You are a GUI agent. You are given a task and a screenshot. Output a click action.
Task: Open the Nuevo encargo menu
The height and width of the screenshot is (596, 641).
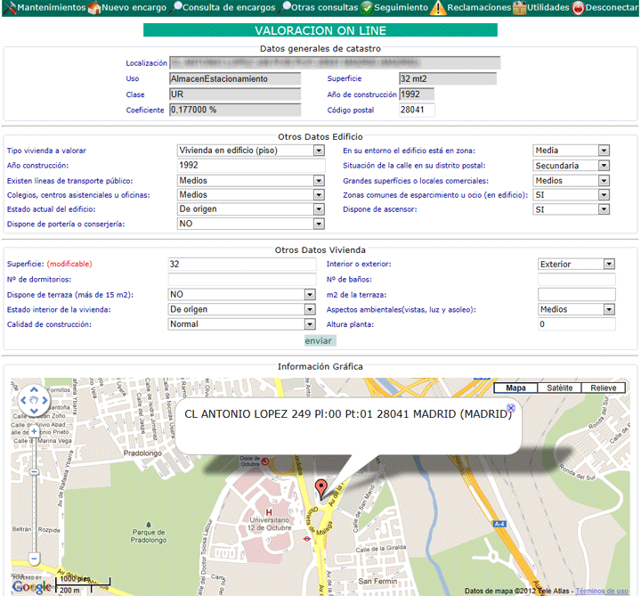(x=134, y=7)
